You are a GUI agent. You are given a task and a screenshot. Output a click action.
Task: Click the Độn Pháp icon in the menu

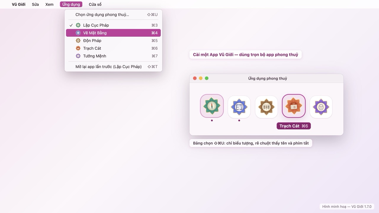point(78,41)
